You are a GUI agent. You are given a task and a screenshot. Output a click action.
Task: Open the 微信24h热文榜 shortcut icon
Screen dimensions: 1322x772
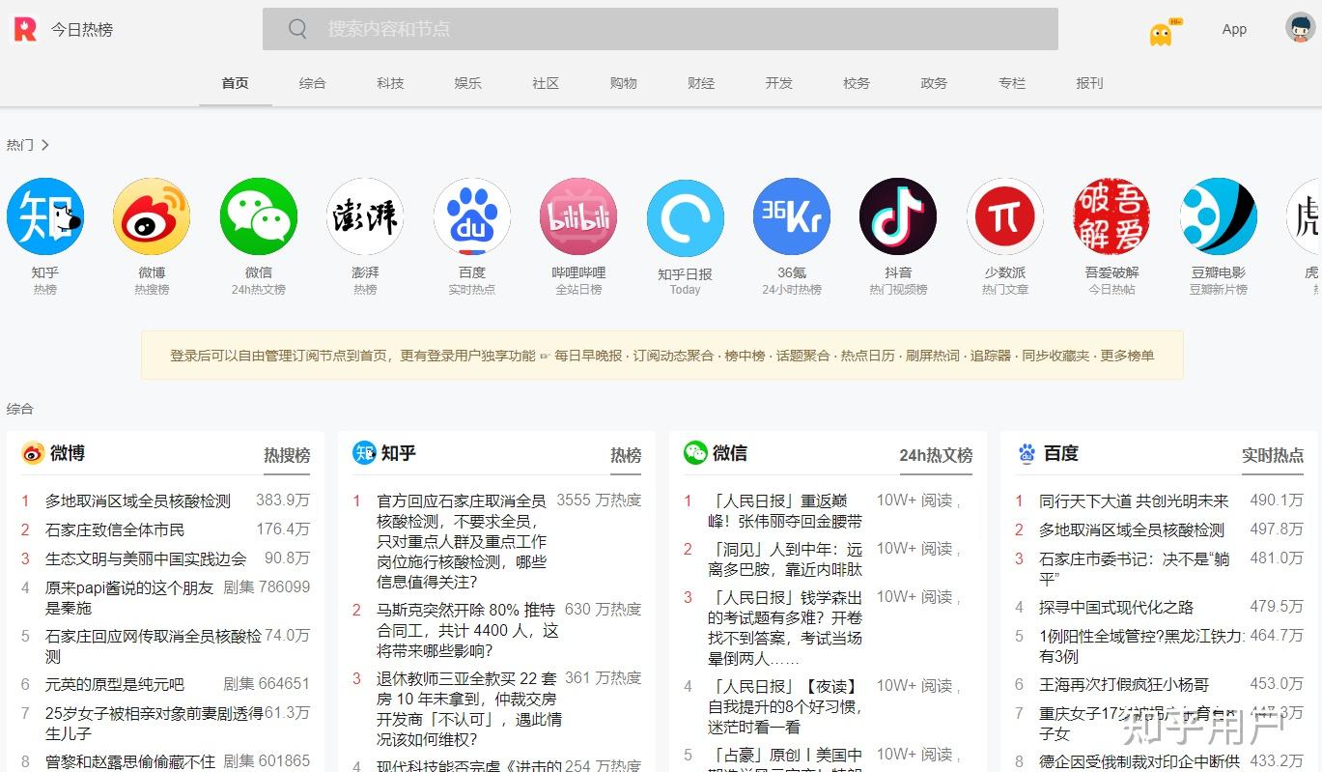[x=258, y=215]
